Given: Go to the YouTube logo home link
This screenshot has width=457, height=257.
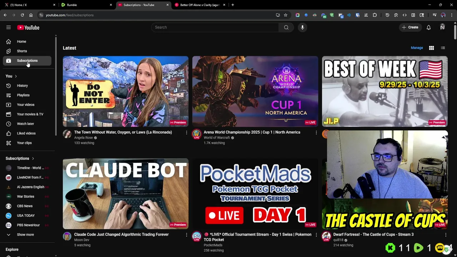Looking at the screenshot, I should tap(28, 27).
